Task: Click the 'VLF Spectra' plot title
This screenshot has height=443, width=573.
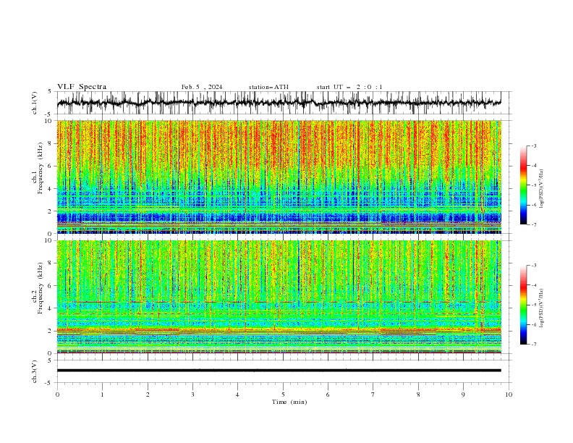Action: tap(82, 87)
